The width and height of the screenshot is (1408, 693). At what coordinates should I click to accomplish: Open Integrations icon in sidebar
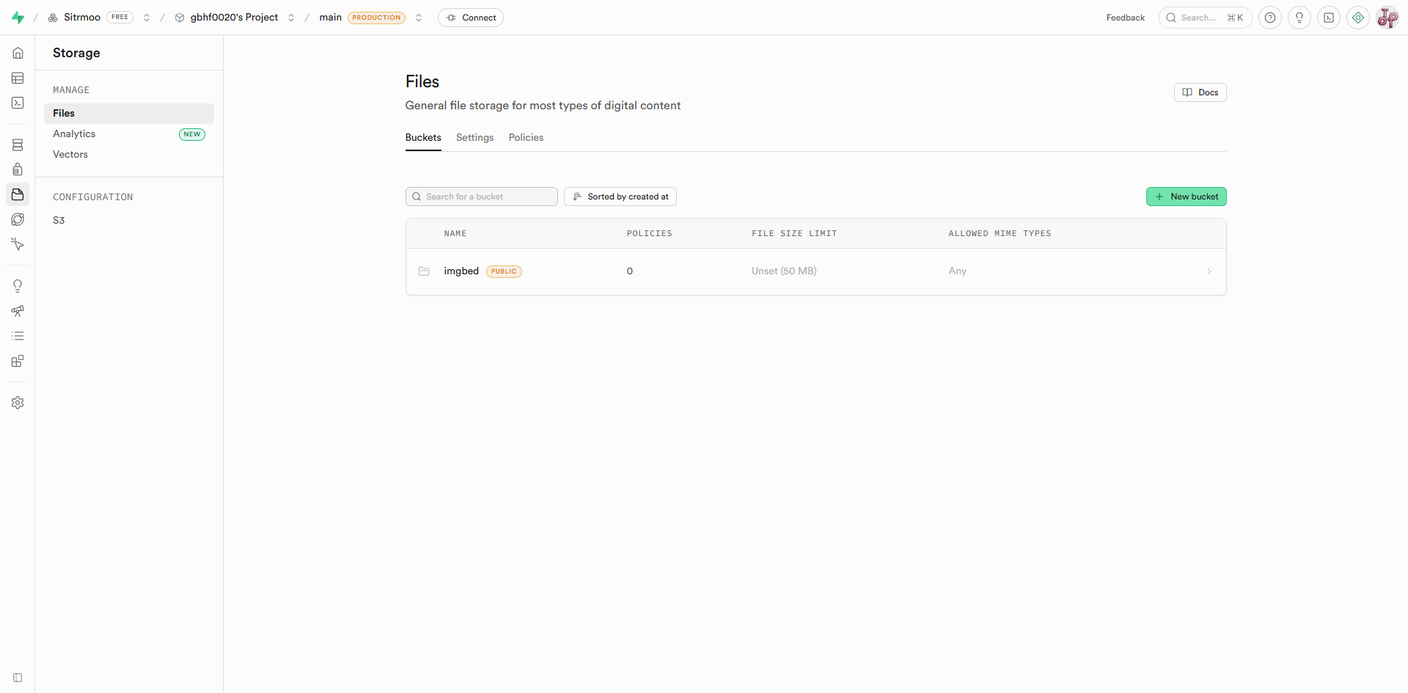[x=18, y=361]
